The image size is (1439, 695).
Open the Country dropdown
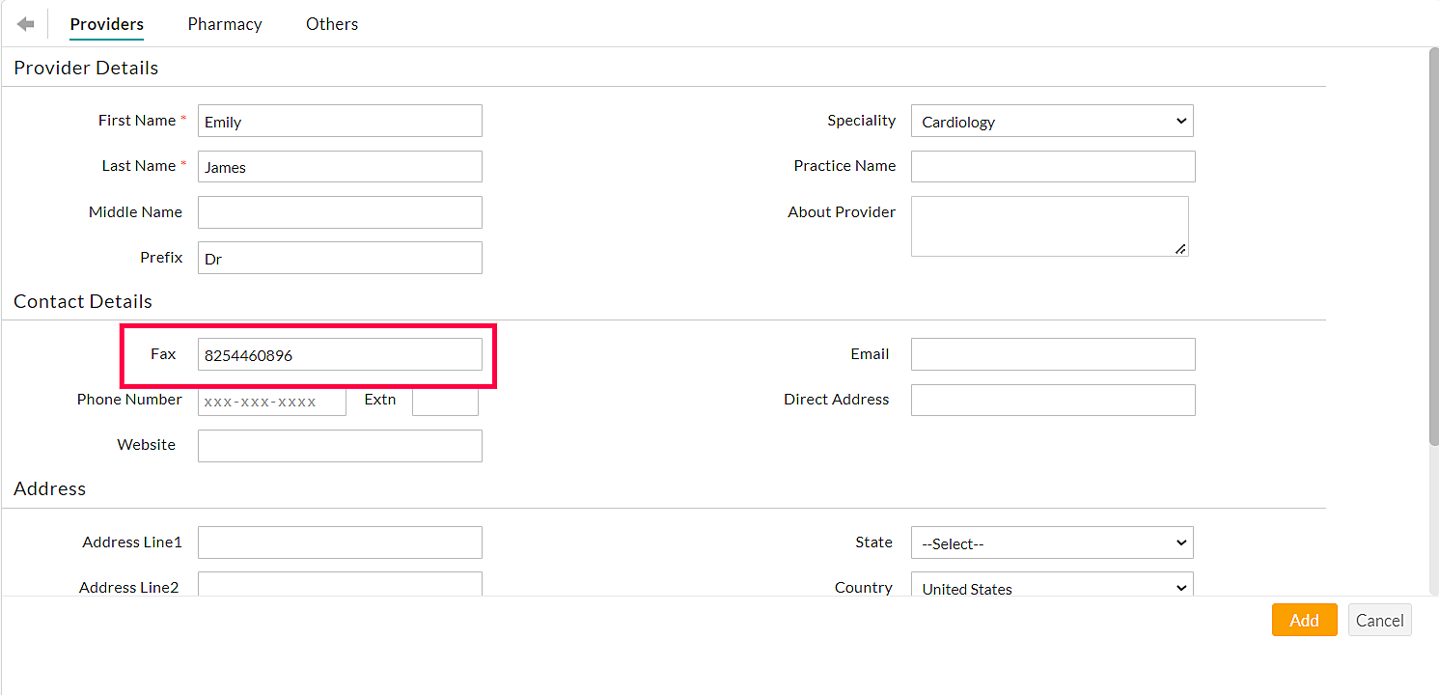(1052, 587)
